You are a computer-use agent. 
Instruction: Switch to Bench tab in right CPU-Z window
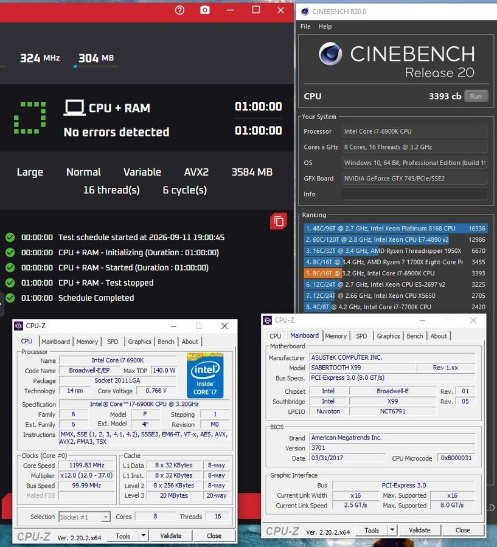[415, 336]
